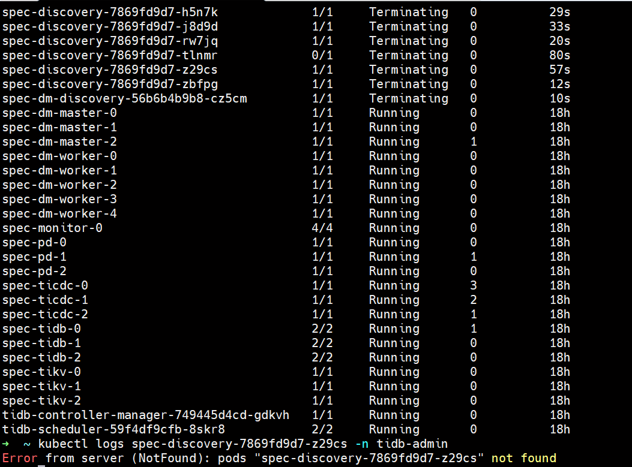
Task: Click spec-dm-master-1 pod name
Action: point(59,128)
